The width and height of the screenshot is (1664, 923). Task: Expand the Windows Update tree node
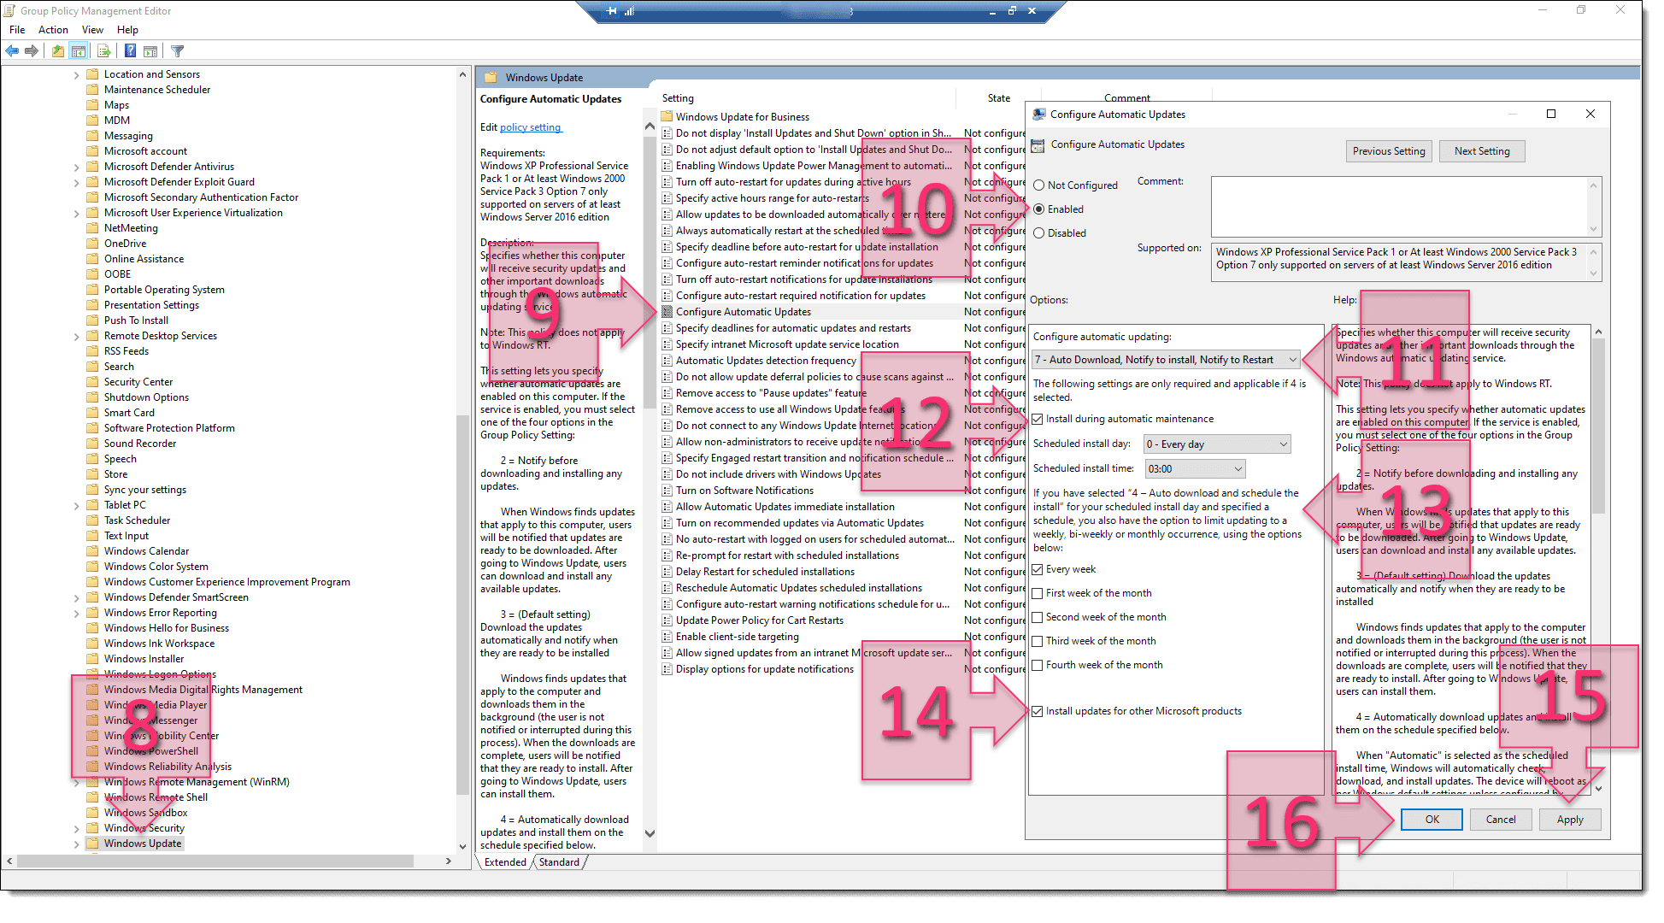point(73,844)
